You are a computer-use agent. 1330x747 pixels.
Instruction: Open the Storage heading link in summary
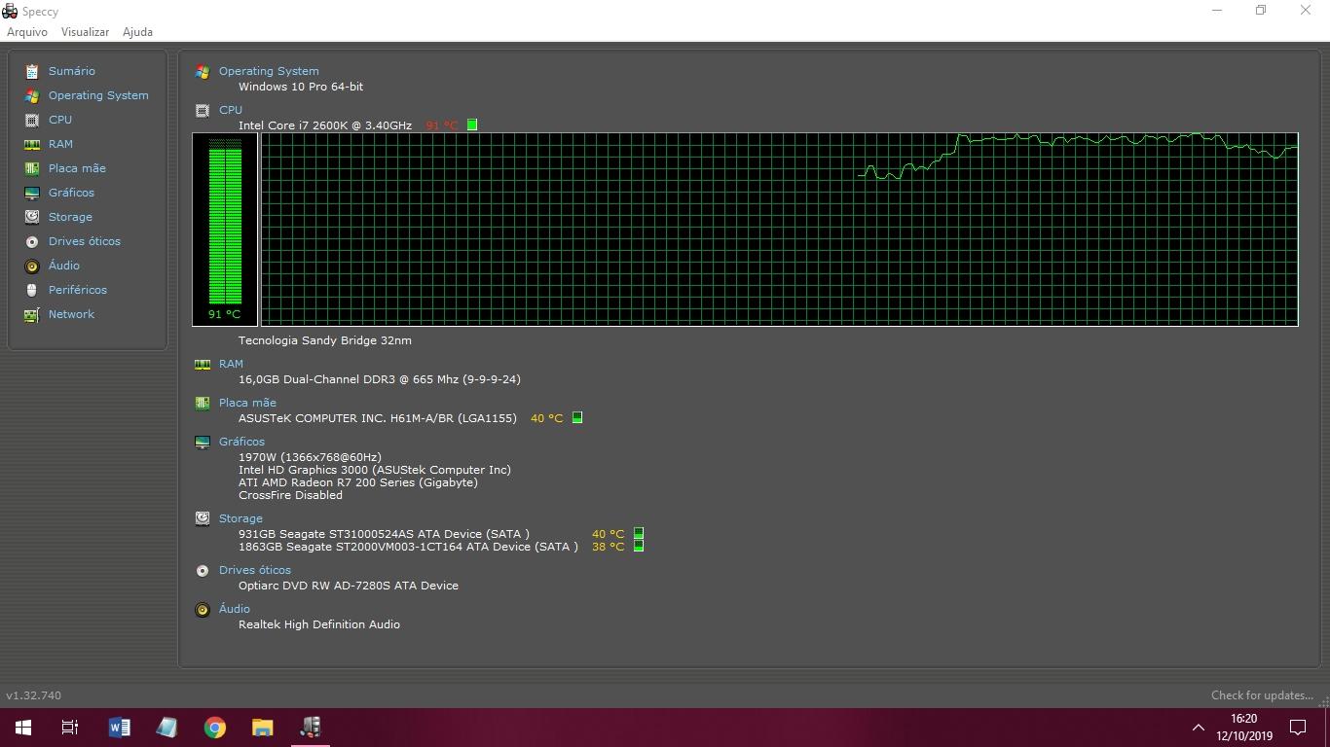click(x=240, y=518)
